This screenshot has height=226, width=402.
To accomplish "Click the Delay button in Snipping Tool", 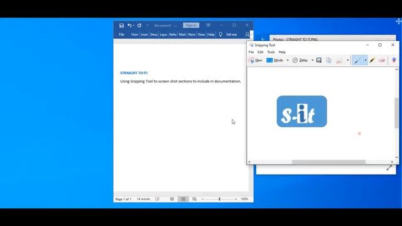I will 300,60.
